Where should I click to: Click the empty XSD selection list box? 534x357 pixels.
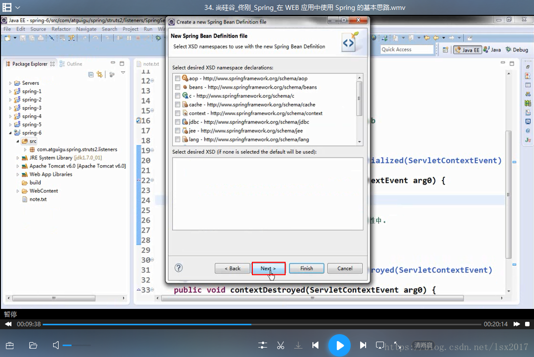(268, 193)
